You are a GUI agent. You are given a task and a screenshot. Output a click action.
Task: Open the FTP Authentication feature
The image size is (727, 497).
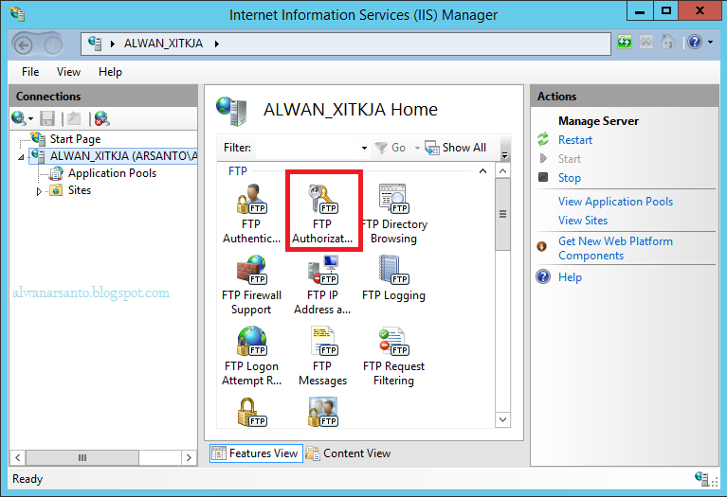(x=251, y=214)
